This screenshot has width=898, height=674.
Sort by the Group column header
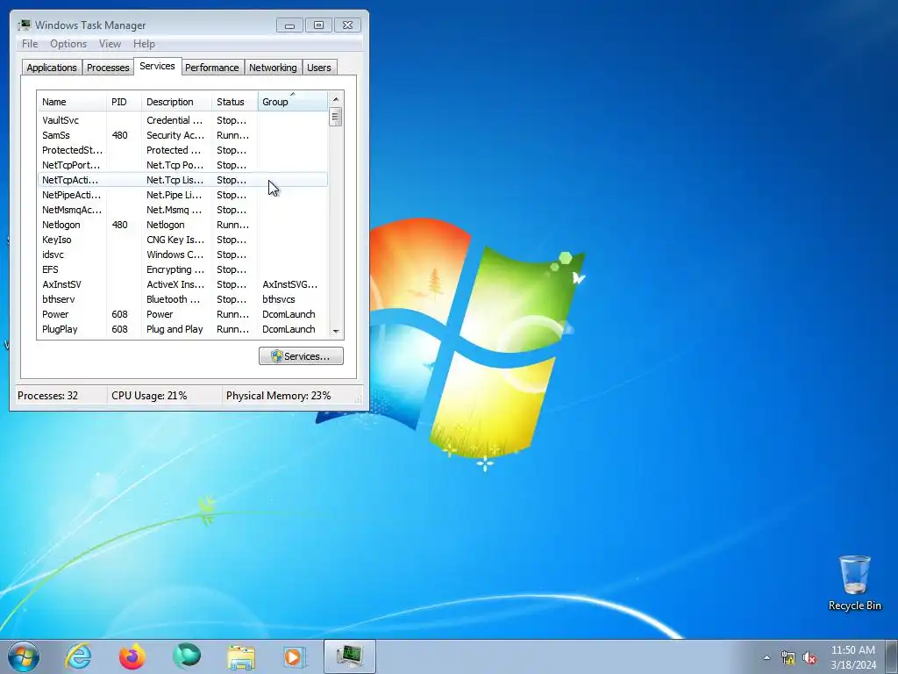pyautogui.click(x=293, y=102)
